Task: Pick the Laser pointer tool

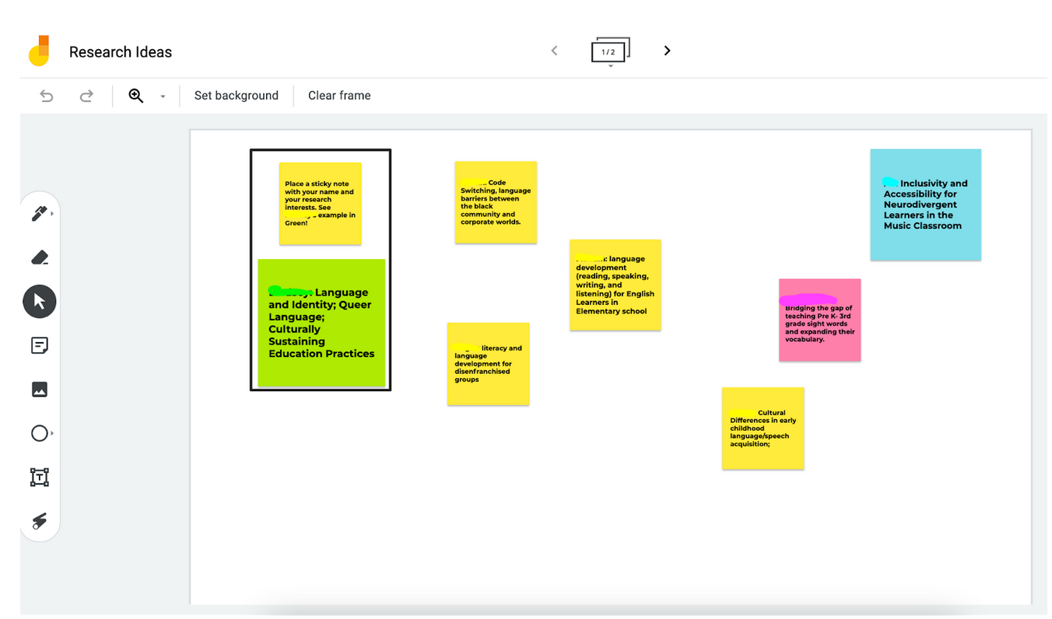Action: (x=40, y=521)
